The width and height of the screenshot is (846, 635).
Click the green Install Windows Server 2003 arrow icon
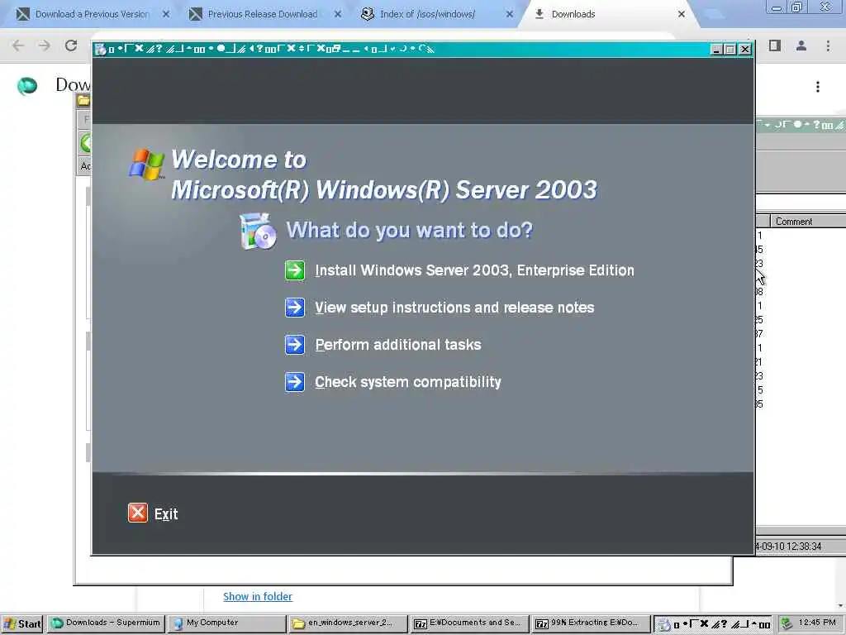click(x=295, y=270)
